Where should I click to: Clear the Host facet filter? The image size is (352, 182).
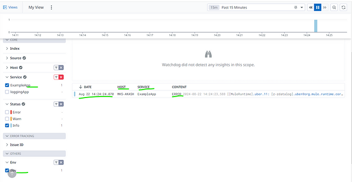pos(61,67)
